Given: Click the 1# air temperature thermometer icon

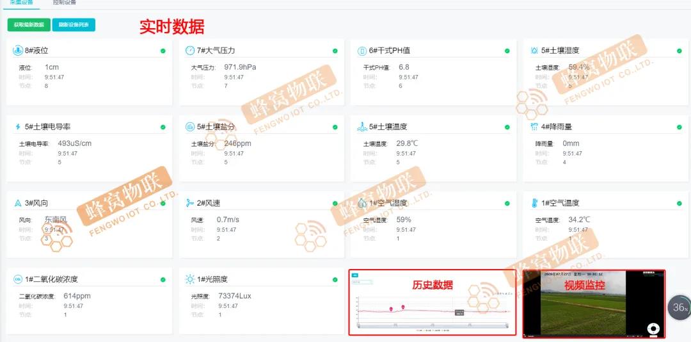Looking at the screenshot, I should (534, 203).
